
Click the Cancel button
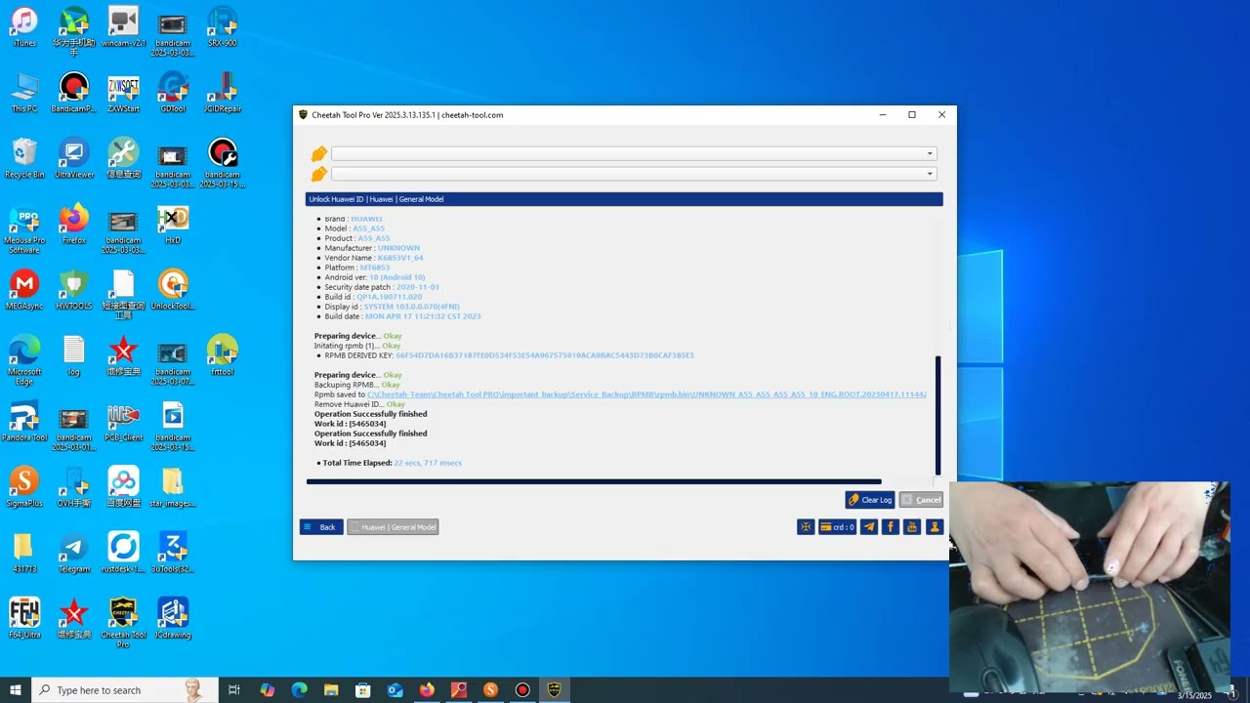921,500
